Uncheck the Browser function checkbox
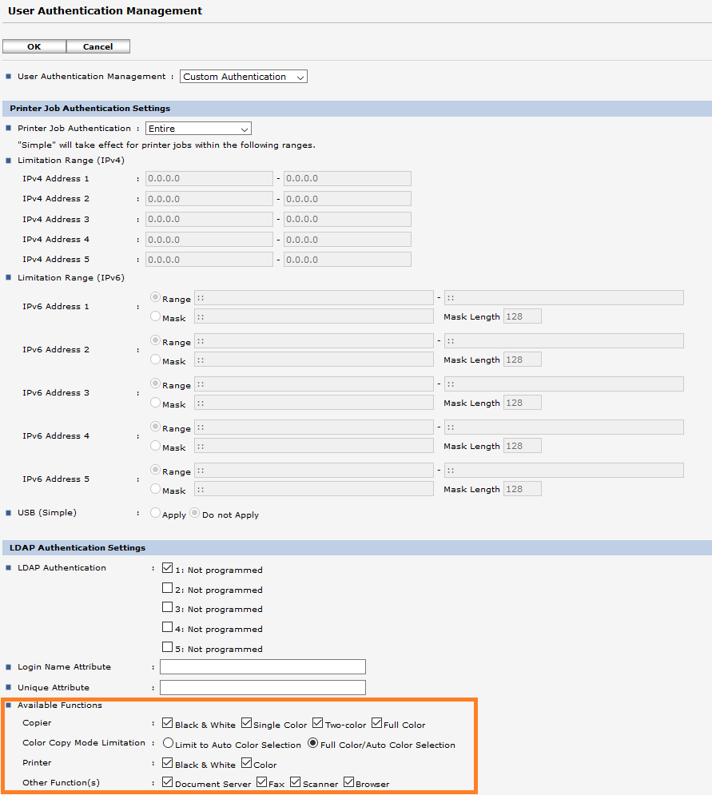The height and width of the screenshot is (795, 712). (x=348, y=783)
